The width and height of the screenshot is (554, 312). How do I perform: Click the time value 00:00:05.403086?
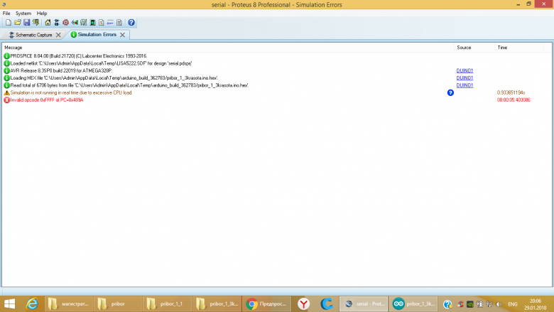[514, 100]
